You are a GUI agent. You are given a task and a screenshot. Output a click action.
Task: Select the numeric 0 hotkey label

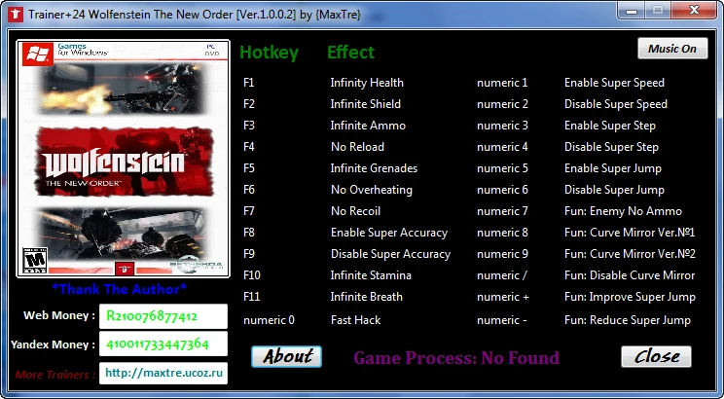pyautogui.click(x=269, y=320)
